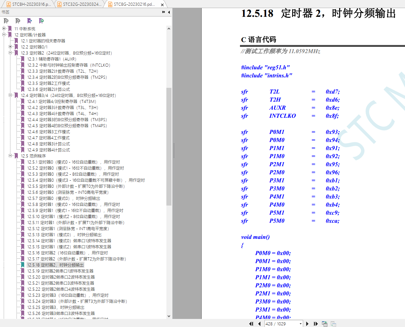Screen dimensions: 405x327
Task: Select the STC8G-20230216 pdf tab
Action: [134, 5]
